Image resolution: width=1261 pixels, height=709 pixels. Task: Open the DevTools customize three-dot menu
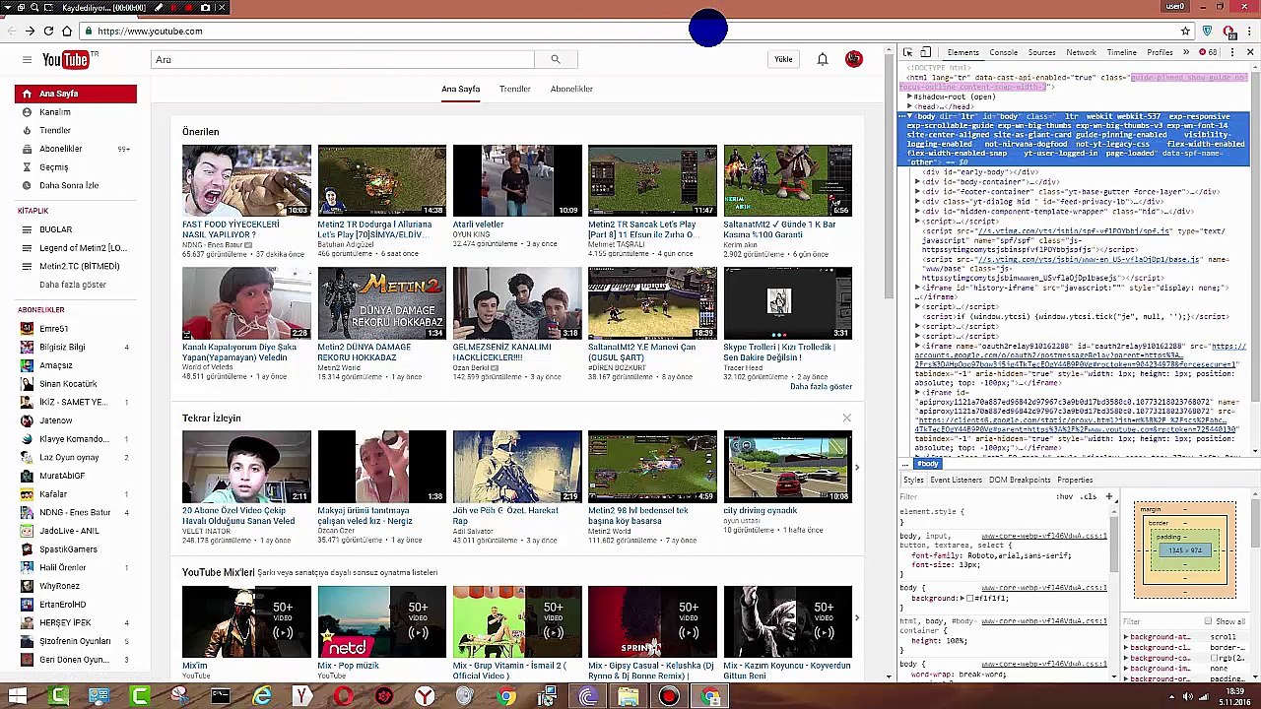(1232, 52)
